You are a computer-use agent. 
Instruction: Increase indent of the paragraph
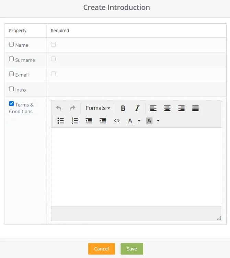(x=103, y=121)
